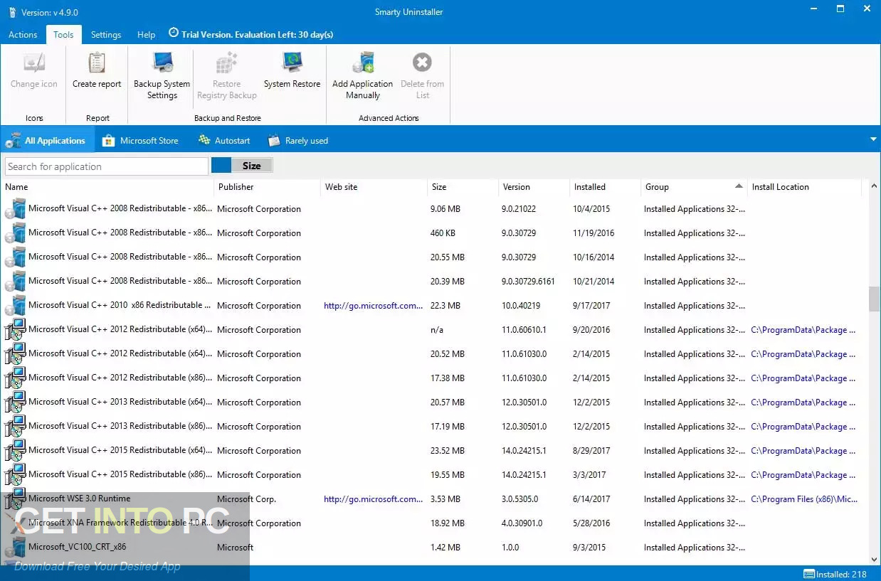
Task: Click size value 9.06 MB
Action: point(445,209)
